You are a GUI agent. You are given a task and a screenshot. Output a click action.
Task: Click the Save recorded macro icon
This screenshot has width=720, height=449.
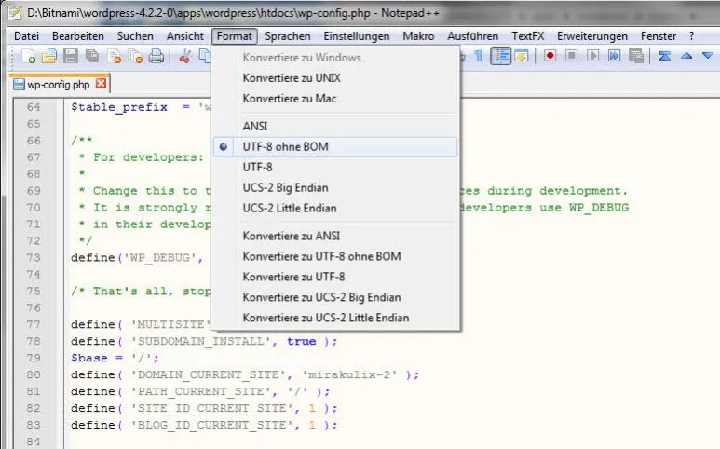[x=636, y=56]
